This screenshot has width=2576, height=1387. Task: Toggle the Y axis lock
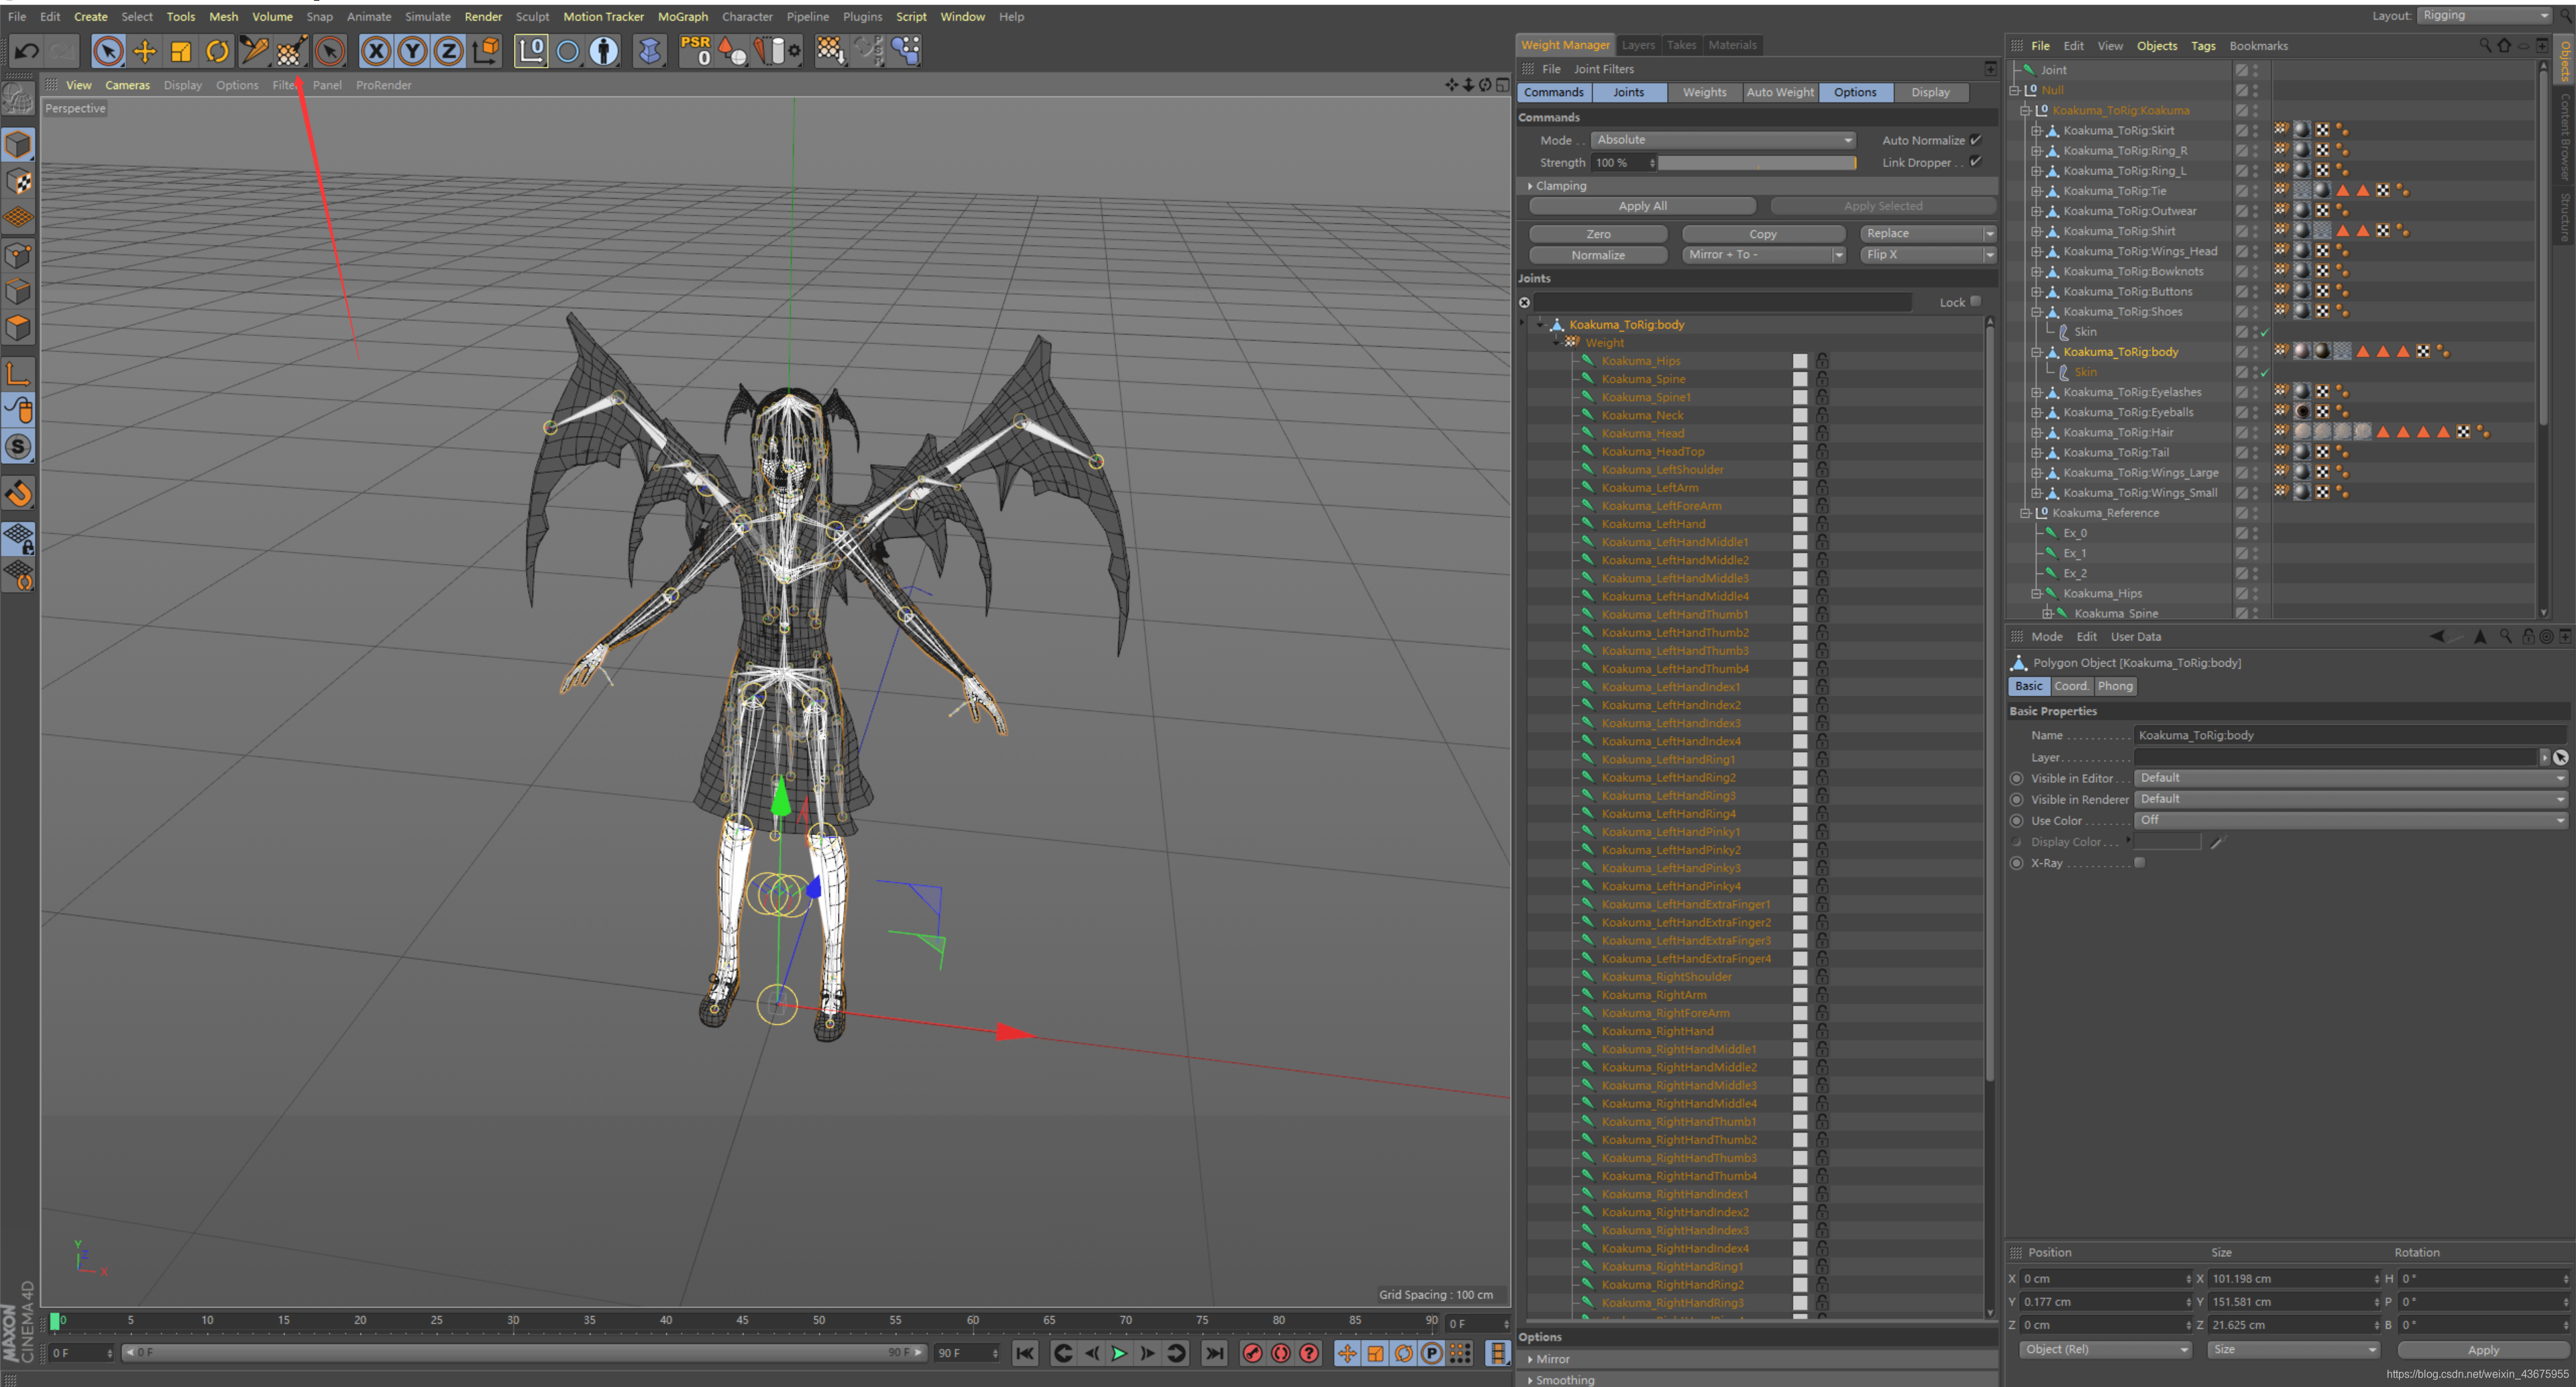click(412, 50)
